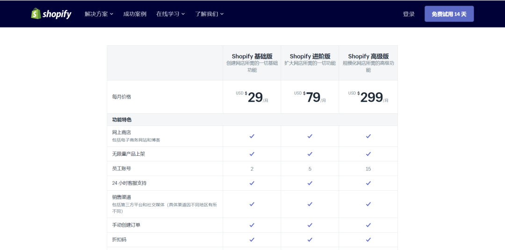Click 销售渠道 checkmark under 进阶版
This screenshot has width=505, height=250.
point(310,204)
